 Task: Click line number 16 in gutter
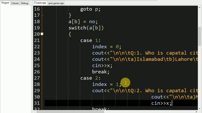click(x=37, y=9)
